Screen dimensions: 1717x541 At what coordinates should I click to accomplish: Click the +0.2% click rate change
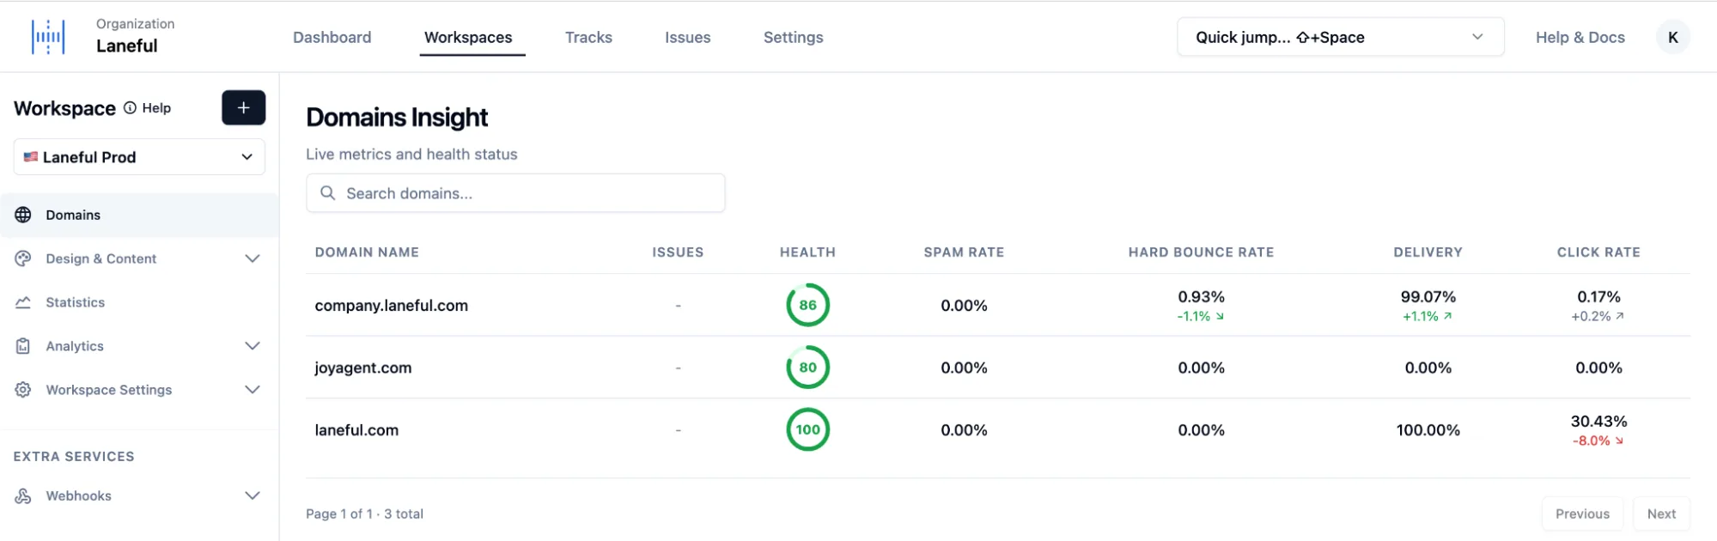[1598, 316]
